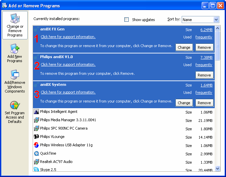Image resolution: width=226 pixels, height=177 pixels.
Task: Click the 1.33MB size value
Action: (206, 162)
